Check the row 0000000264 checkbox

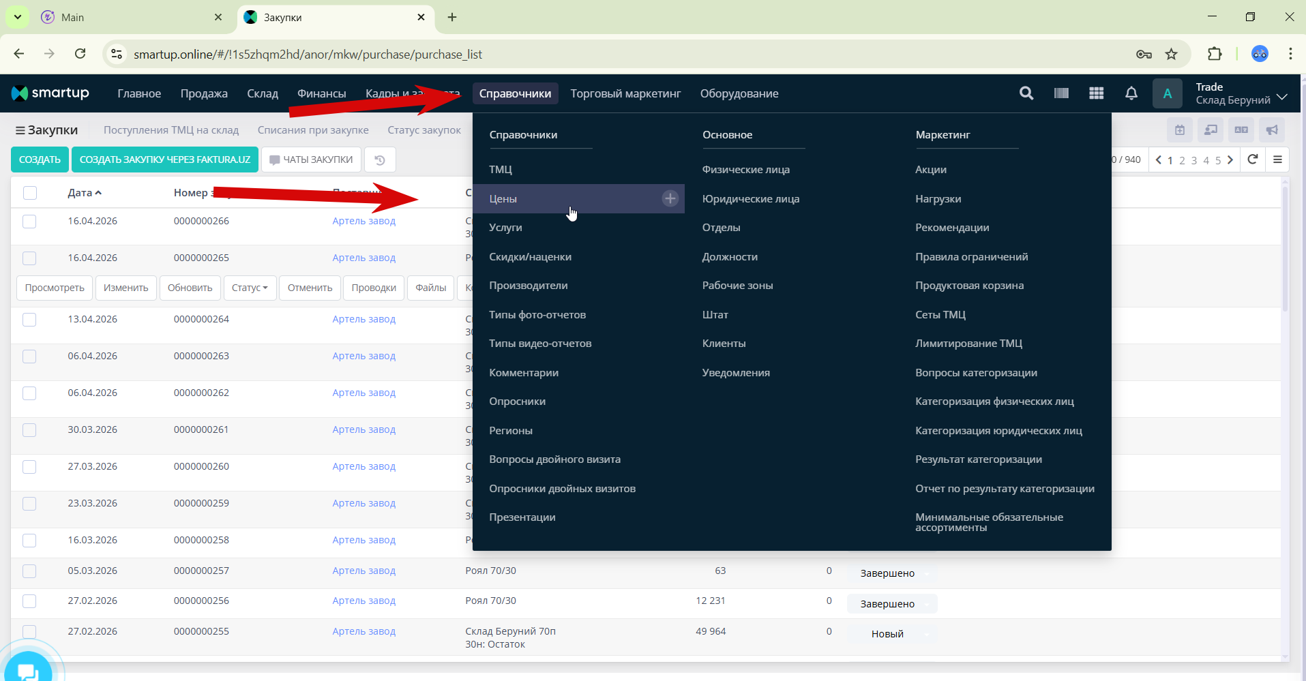pos(29,320)
